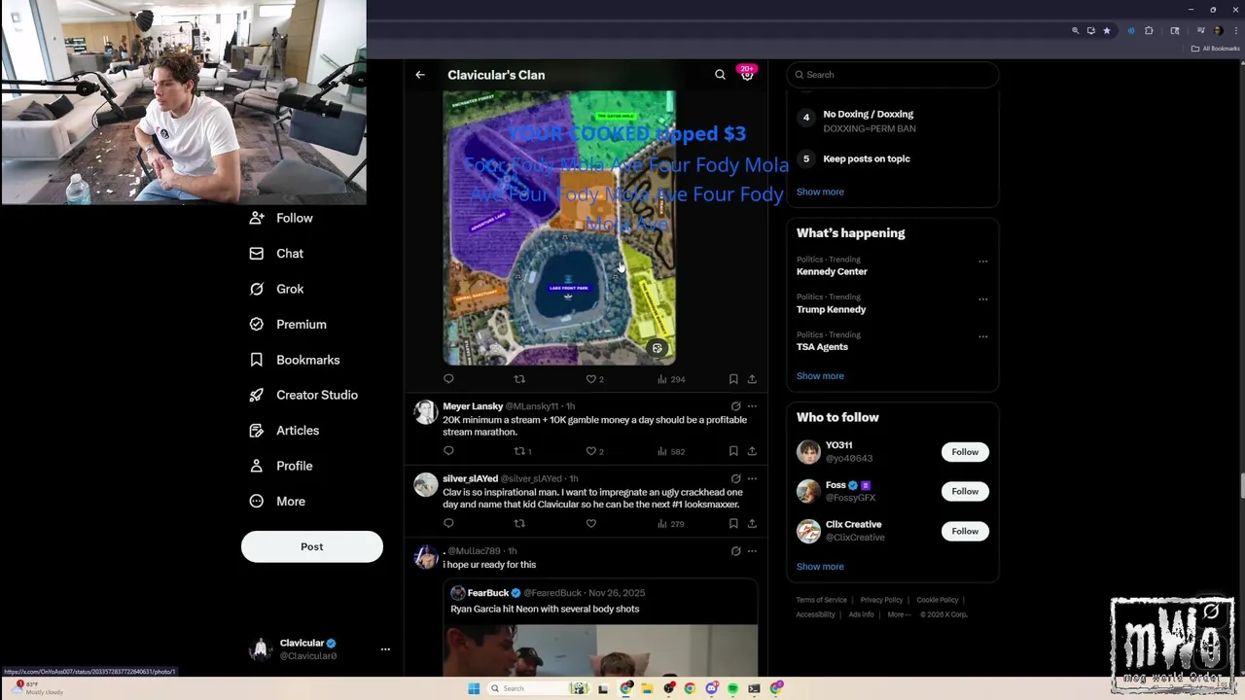Open Discord from the taskbar
Viewport: 1245px width, 700px height.
[712, 688]
